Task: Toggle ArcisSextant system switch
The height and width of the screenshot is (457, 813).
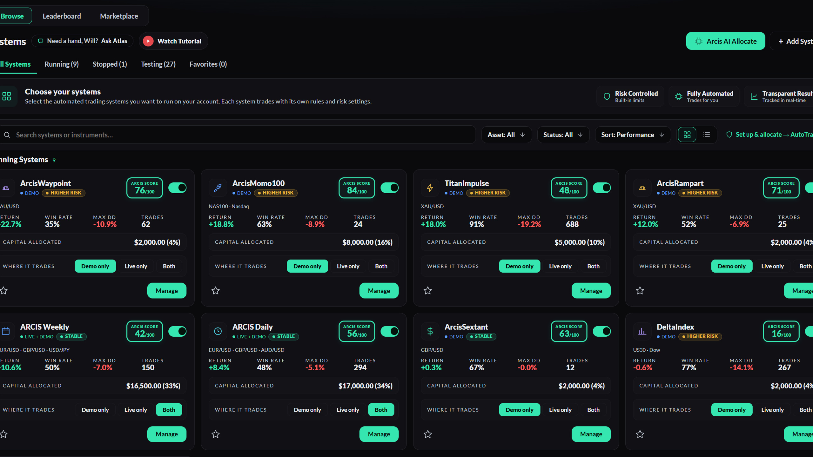Action: pos(602,331)
